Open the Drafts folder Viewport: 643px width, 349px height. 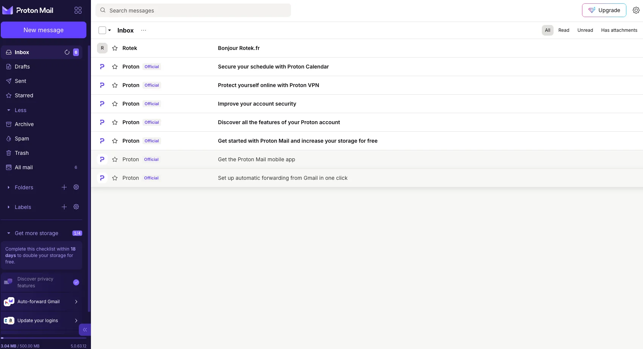[x=42, y=67]
